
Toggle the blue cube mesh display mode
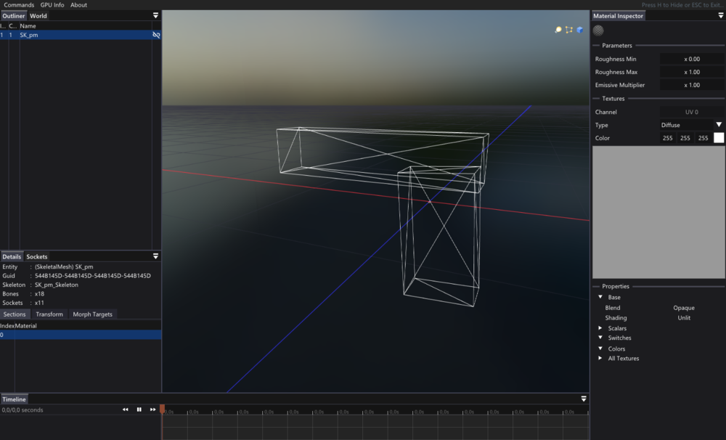[x=580, y=30]
